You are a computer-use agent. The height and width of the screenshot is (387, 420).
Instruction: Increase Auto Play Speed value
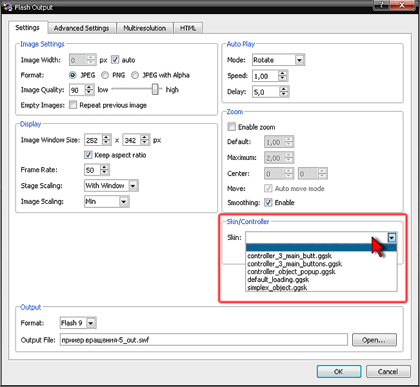point(283,74)
